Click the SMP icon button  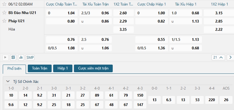point(30,58)
